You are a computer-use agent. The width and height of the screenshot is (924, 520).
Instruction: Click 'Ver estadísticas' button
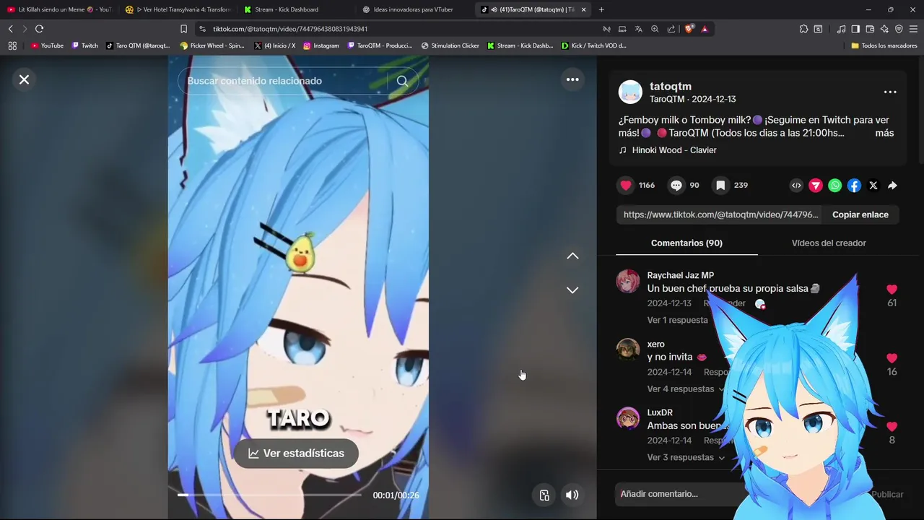pyautogui.click(x=296, y=454)
